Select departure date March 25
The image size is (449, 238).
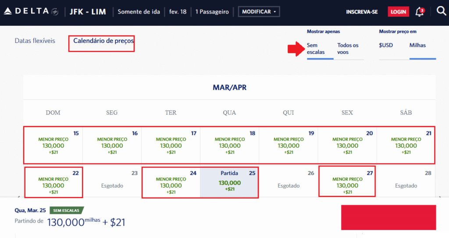229,183
